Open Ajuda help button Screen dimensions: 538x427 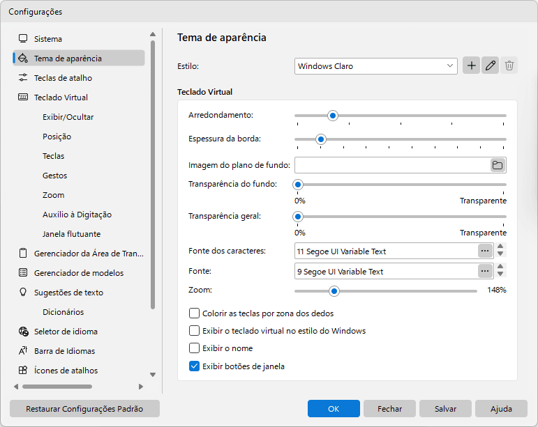point(501,408)
